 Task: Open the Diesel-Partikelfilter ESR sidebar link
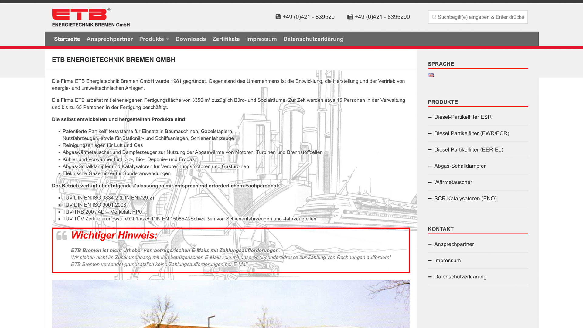(463, 117)
